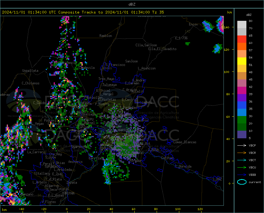Select the red 60-65 dBZ legend swatch
This screenshot has width=264, height=213.
242,39
